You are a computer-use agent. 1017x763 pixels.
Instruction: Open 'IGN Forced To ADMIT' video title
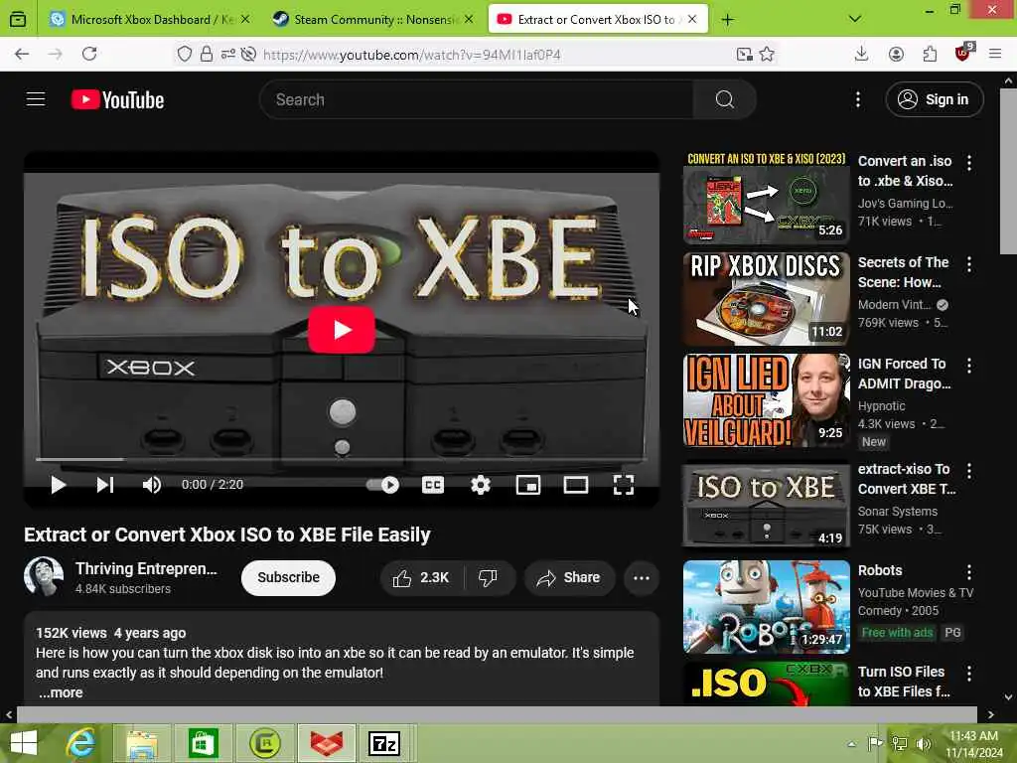pyautogui.click(x=904, y=374)
